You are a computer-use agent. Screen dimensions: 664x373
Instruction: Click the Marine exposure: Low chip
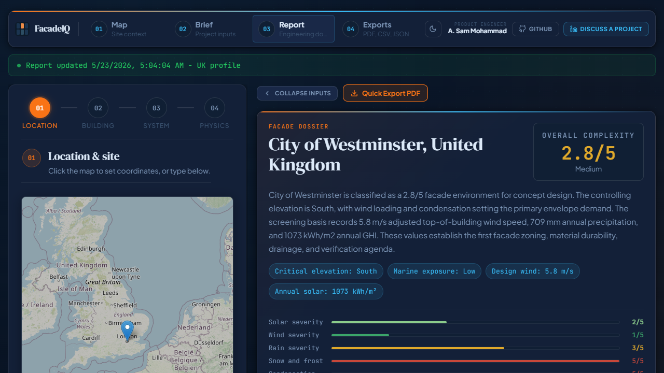434,271
